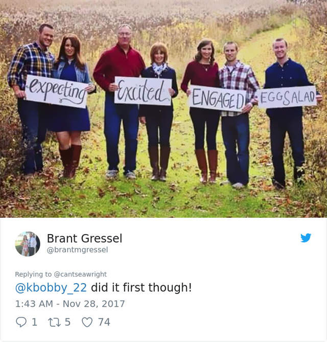Open the 1:43 AM - Nov 28, 2017 timestamp

coord(70,304)
